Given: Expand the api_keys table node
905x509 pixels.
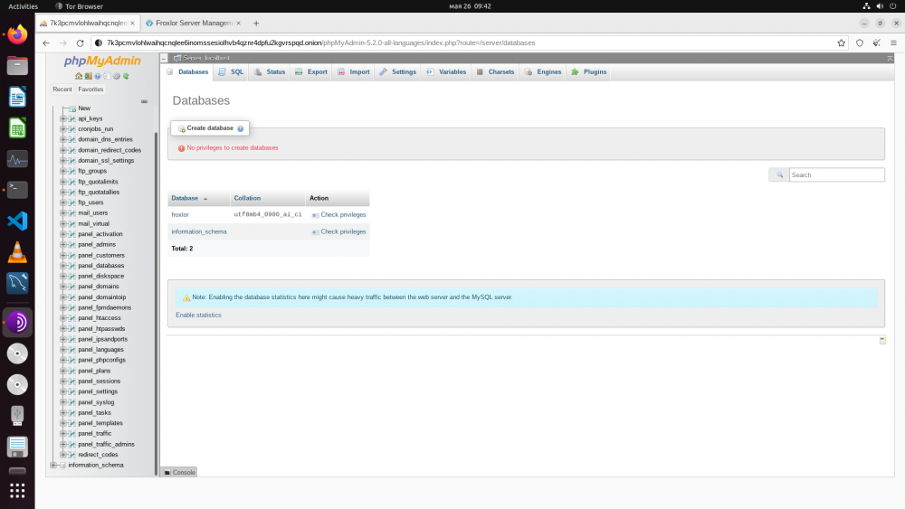Looking at the screenshot, I should coord(63,118).
